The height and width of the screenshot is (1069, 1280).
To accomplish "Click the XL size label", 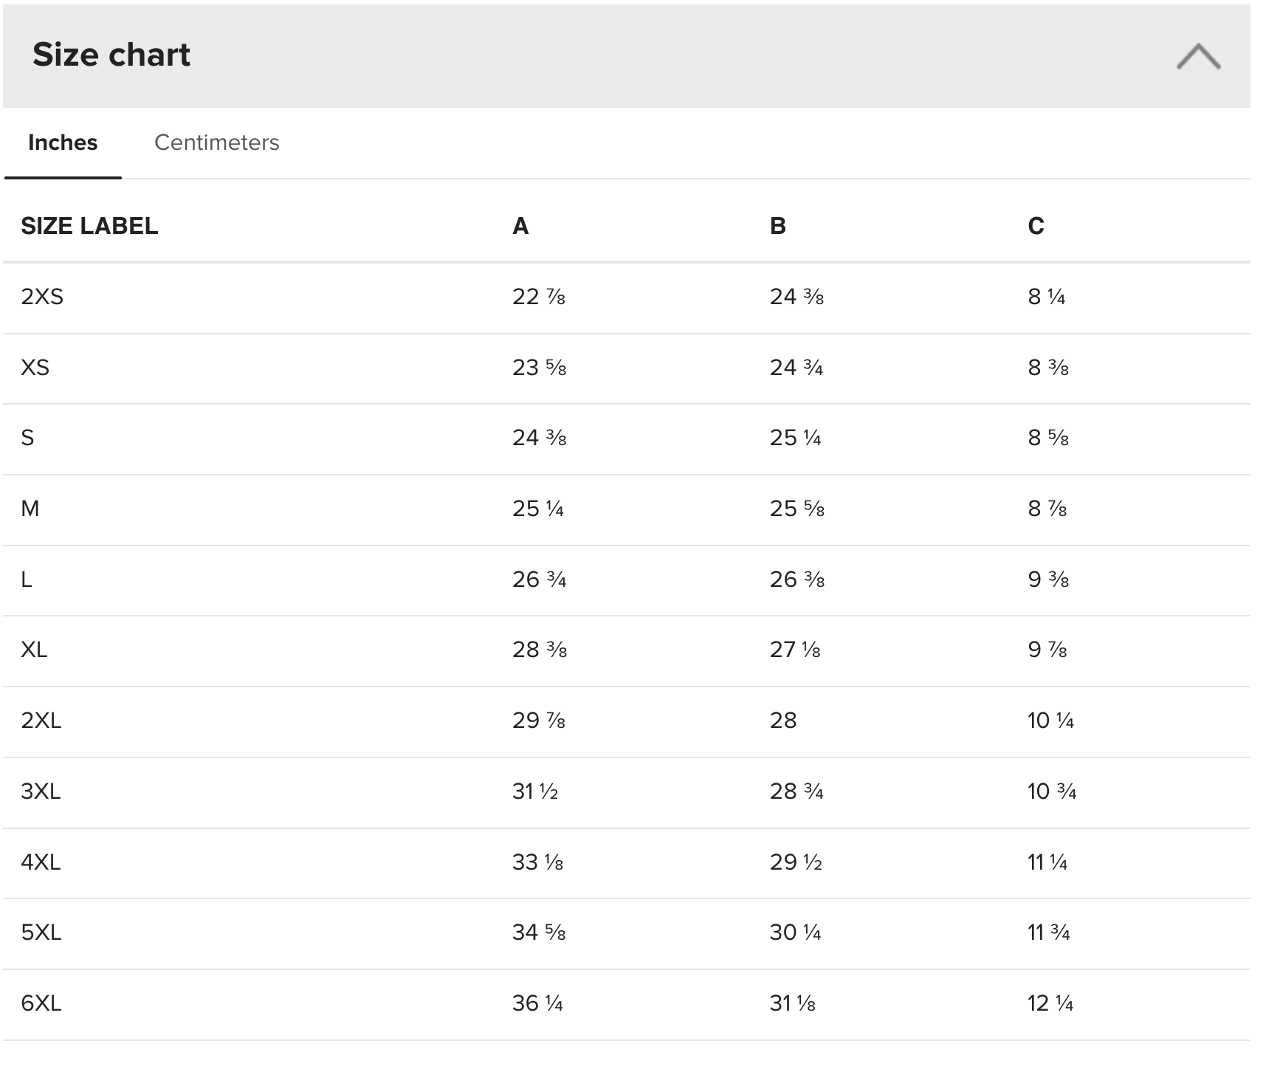I will [x=34, y=650].
